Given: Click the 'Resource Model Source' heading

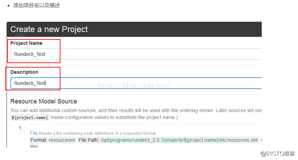Looking at the screenshot, I should click(44, 101).
